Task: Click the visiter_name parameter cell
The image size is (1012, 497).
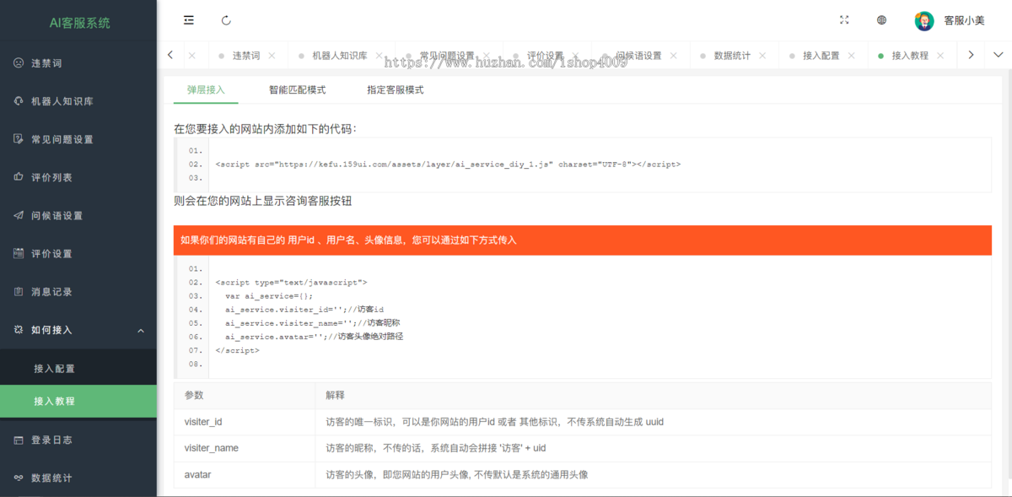Action: (245, 448)
